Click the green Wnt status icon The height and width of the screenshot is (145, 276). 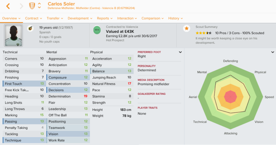pyautogui.click(x=97, y=30)
